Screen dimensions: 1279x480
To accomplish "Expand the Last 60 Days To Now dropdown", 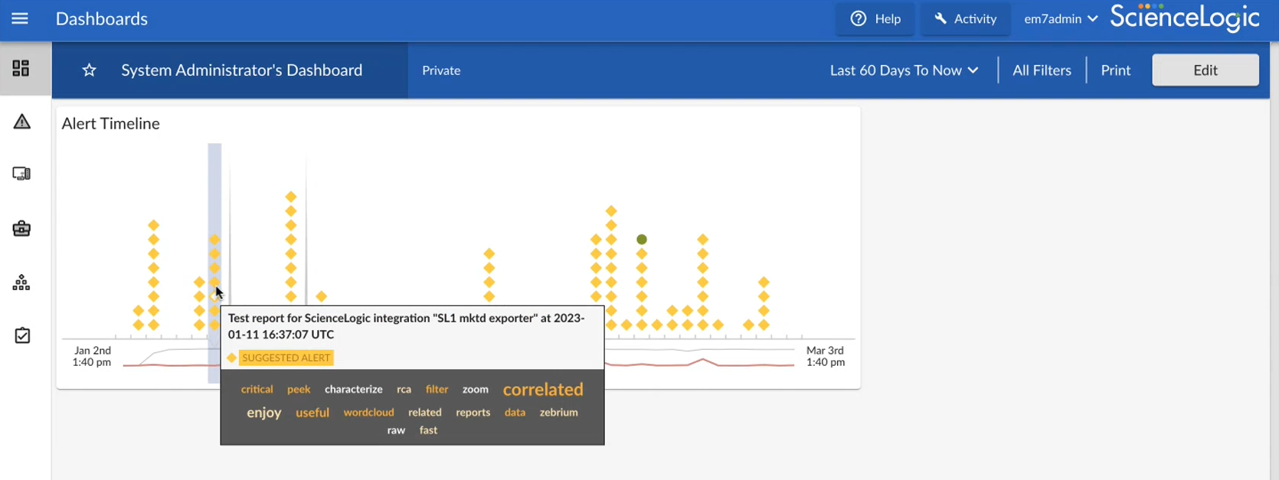I will pyautogui.click(x=904, y=70).
